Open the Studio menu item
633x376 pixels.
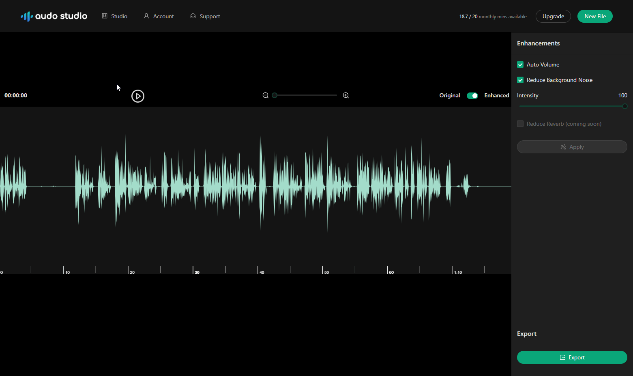(115, 16)
